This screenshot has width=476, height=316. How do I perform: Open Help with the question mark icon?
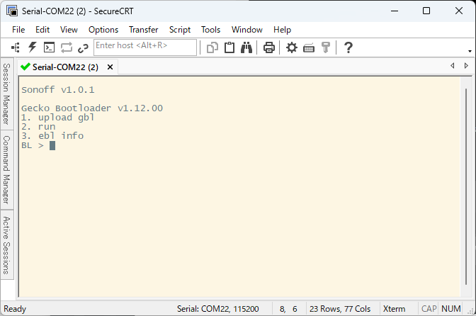[x=348, y=47]
